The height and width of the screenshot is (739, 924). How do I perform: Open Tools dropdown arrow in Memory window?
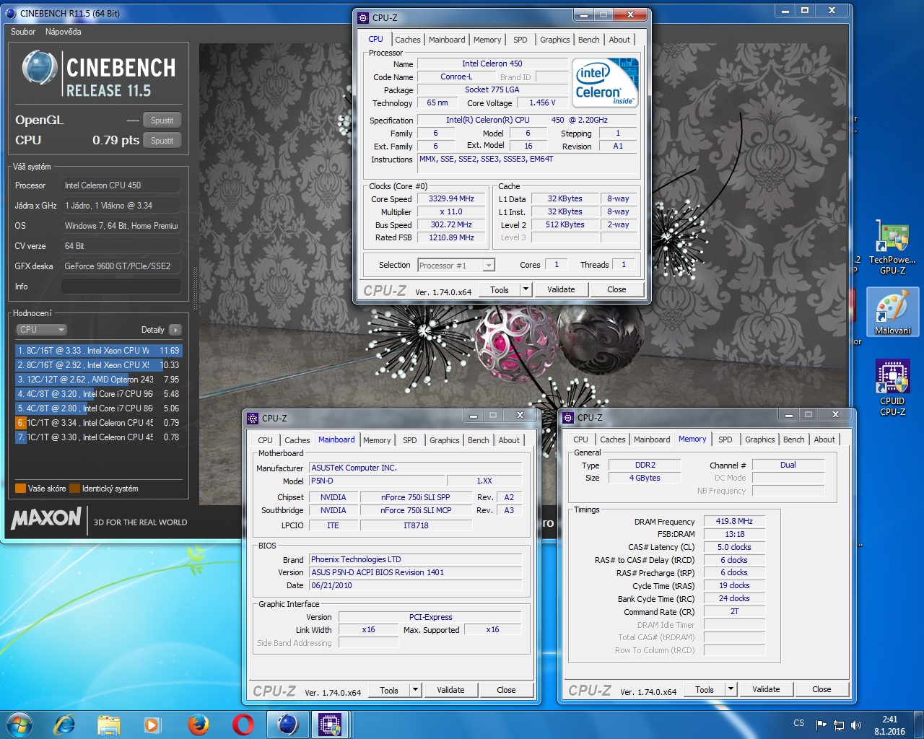(x=731, y=689)
